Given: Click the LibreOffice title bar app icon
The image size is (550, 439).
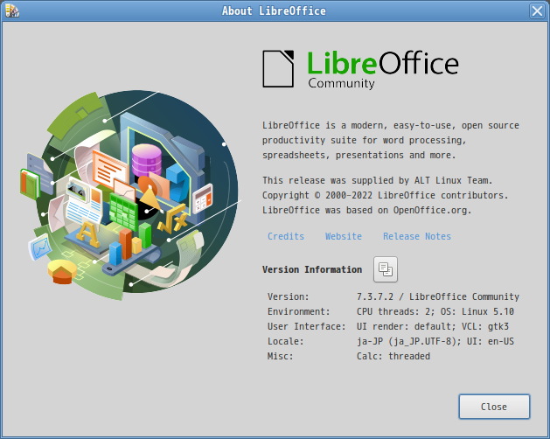Looking at the screenshot, I should tap(11, 10).
